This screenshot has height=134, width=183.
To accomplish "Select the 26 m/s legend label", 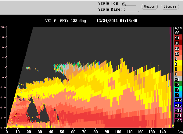I will [177, 33].
